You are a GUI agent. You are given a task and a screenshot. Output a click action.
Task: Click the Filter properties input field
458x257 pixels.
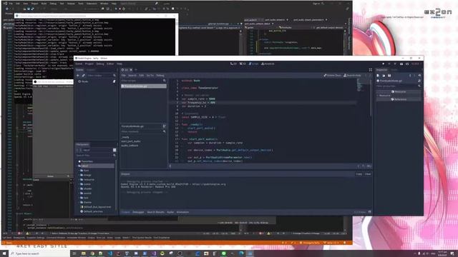396,86
